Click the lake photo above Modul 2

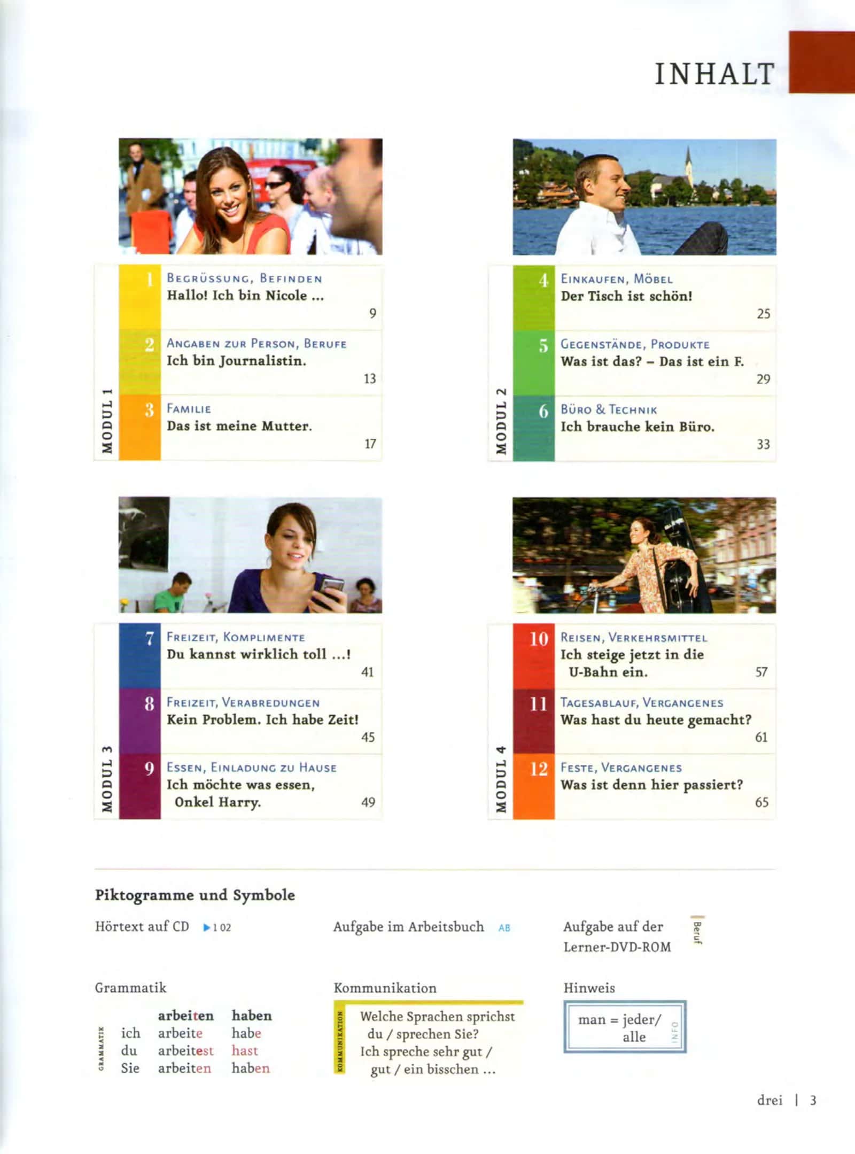(644, 197)
